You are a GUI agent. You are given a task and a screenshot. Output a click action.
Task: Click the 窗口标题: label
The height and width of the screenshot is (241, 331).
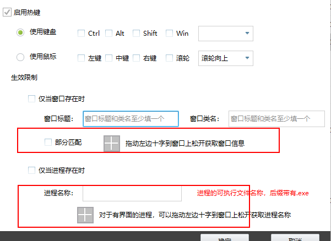[59, 119]
